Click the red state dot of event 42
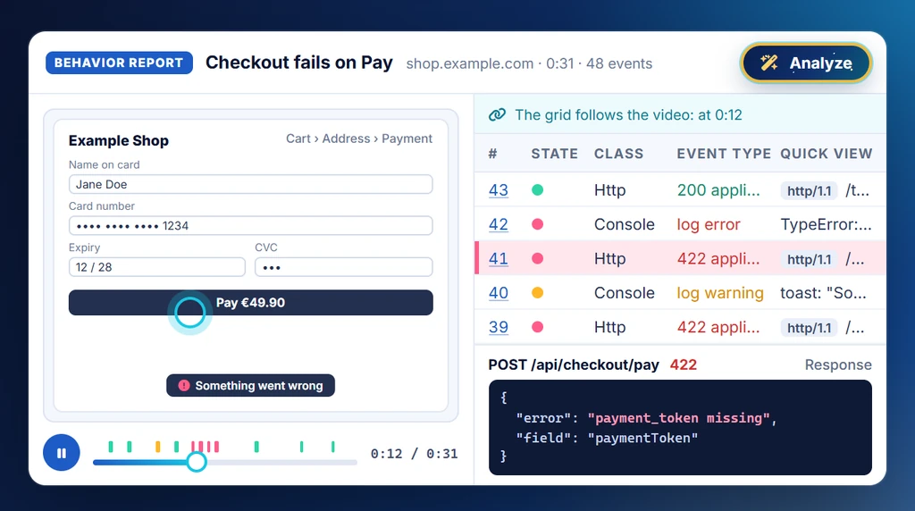The width and height of the screenshot is (915, 511). [537, 224]
